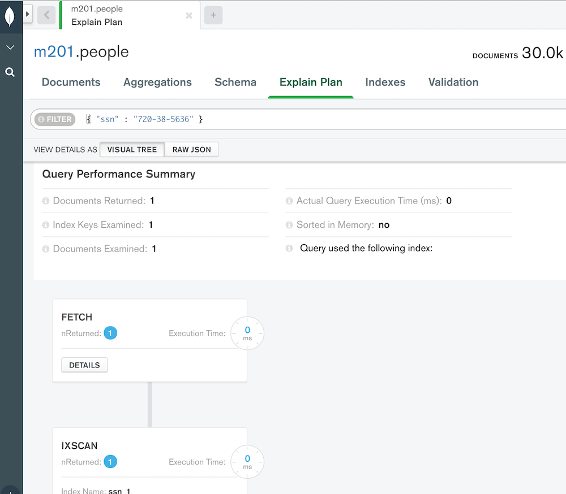Click the MongoDB leaf logo

[10, 16]
